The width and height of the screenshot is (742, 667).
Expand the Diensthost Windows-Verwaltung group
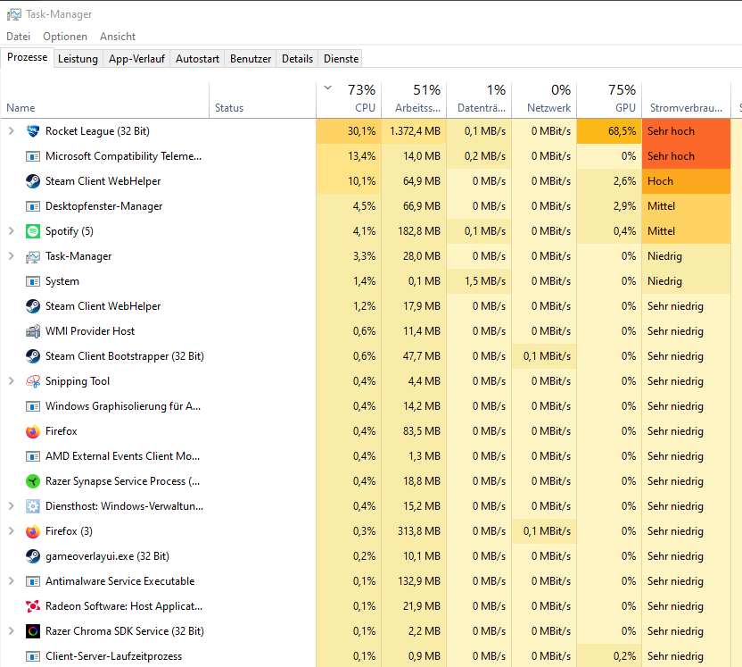pyautogui.click(x=12, y=506)
